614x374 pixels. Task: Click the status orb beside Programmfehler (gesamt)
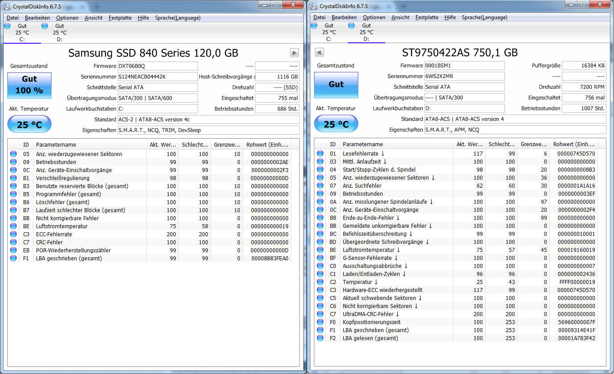(13, 194)
